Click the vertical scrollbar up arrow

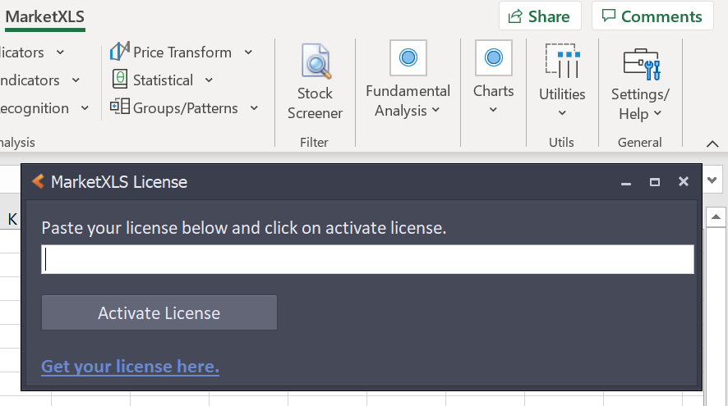coord(716,217)
